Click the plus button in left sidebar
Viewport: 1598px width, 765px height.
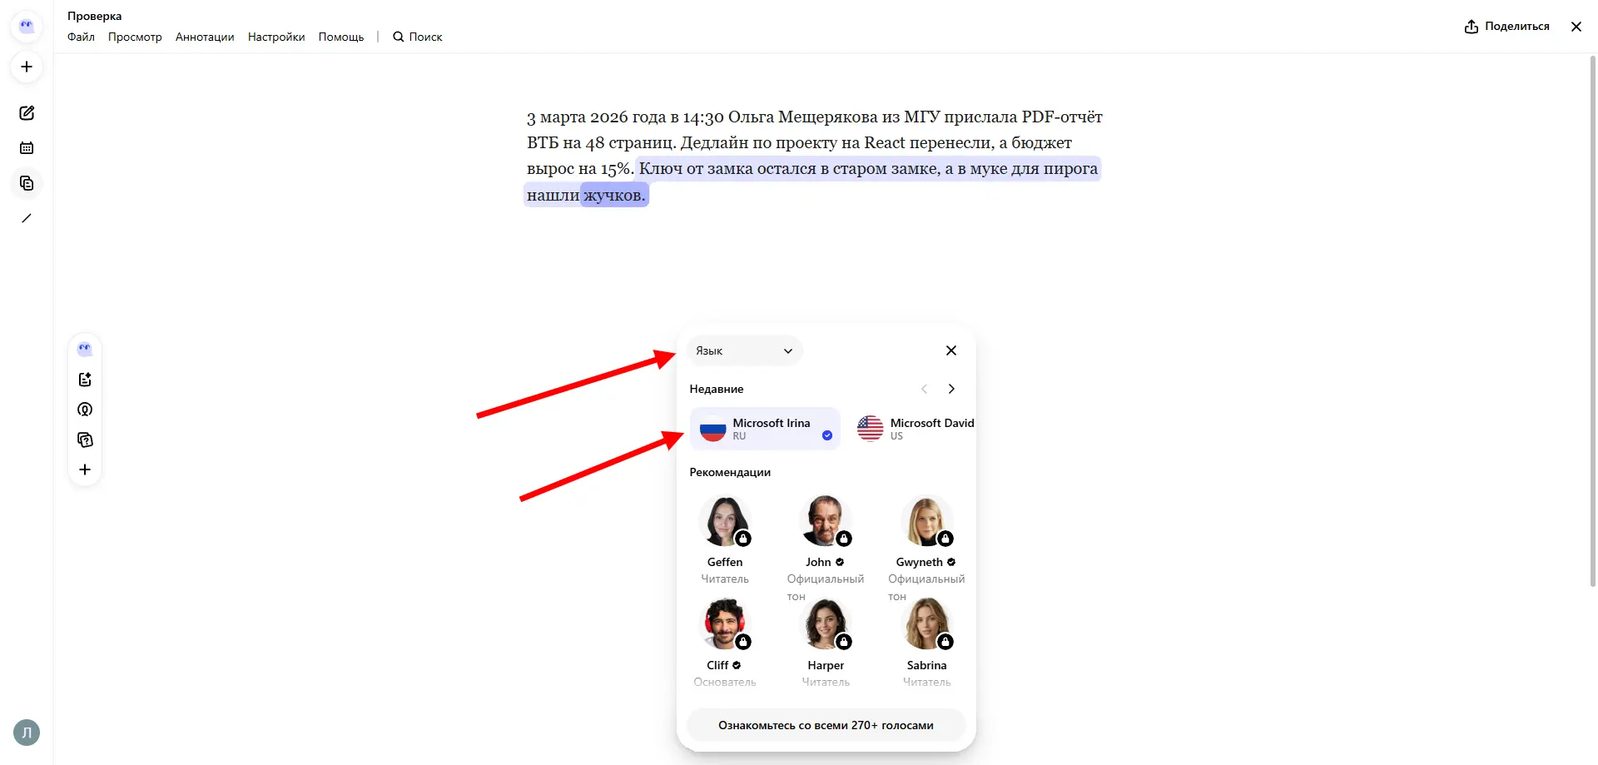coord(27,67)
